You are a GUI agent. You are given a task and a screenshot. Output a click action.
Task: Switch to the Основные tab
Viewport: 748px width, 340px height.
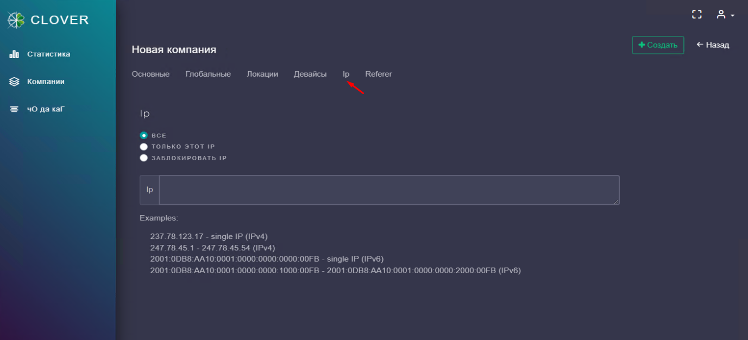click(150, 74)
